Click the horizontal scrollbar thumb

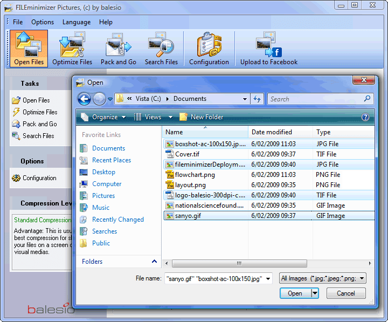(x=239, y=263)
